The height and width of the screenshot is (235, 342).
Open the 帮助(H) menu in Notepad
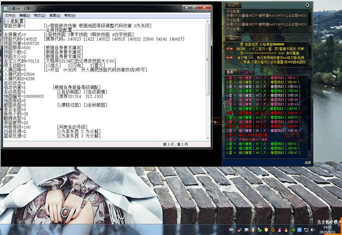point(70,15)
